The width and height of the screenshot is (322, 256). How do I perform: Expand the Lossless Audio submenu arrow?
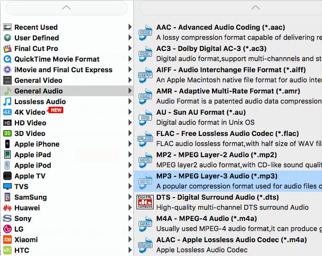click(130, 101)
